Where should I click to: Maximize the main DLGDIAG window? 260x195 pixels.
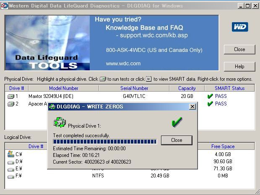pos(247,6)
